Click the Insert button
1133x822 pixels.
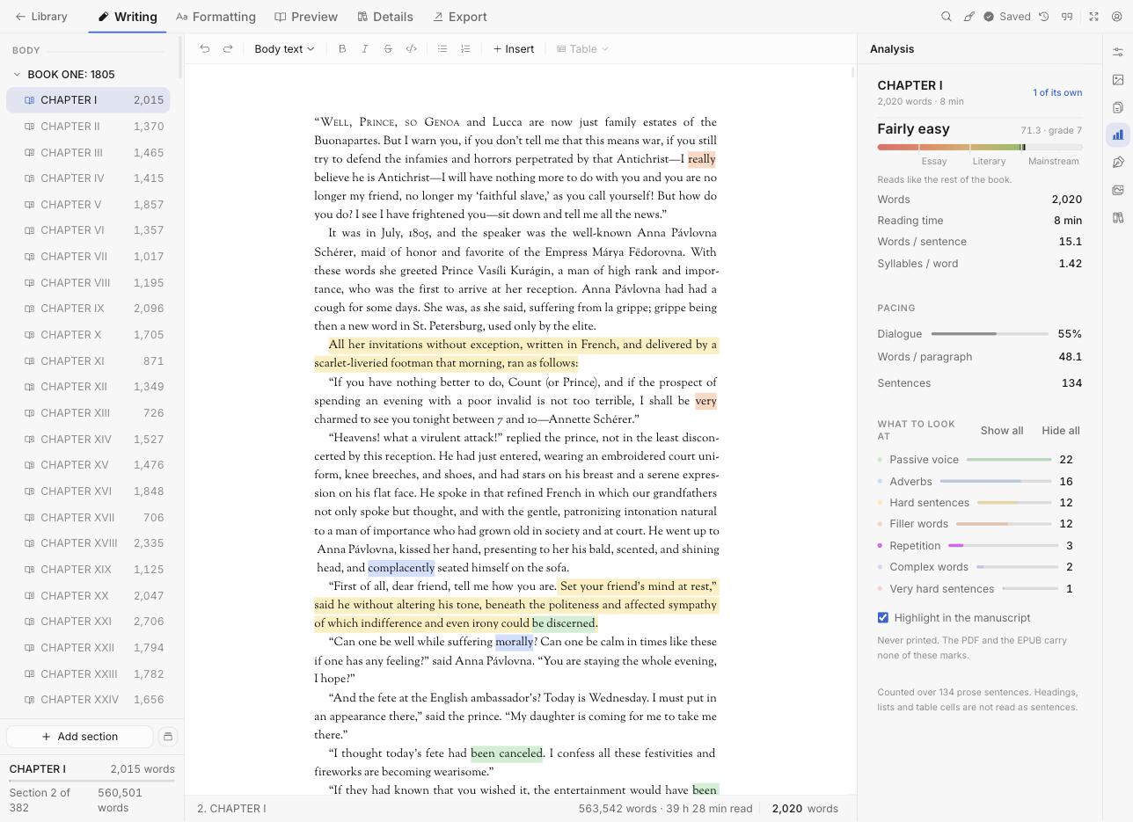pyautogui.click(x=514, y=49)
